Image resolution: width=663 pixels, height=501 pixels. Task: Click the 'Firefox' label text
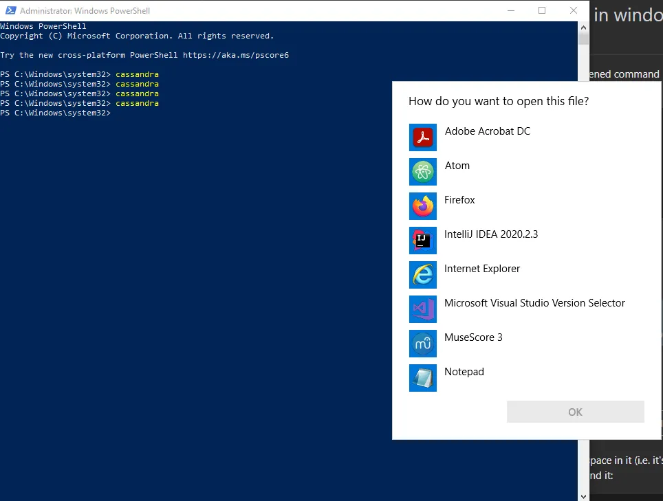pos(459,200)
